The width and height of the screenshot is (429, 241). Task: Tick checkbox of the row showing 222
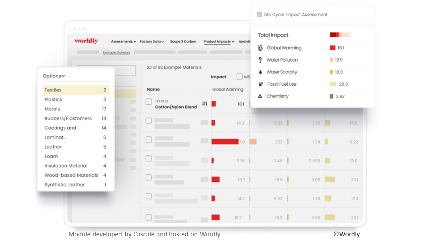[149, 140]
